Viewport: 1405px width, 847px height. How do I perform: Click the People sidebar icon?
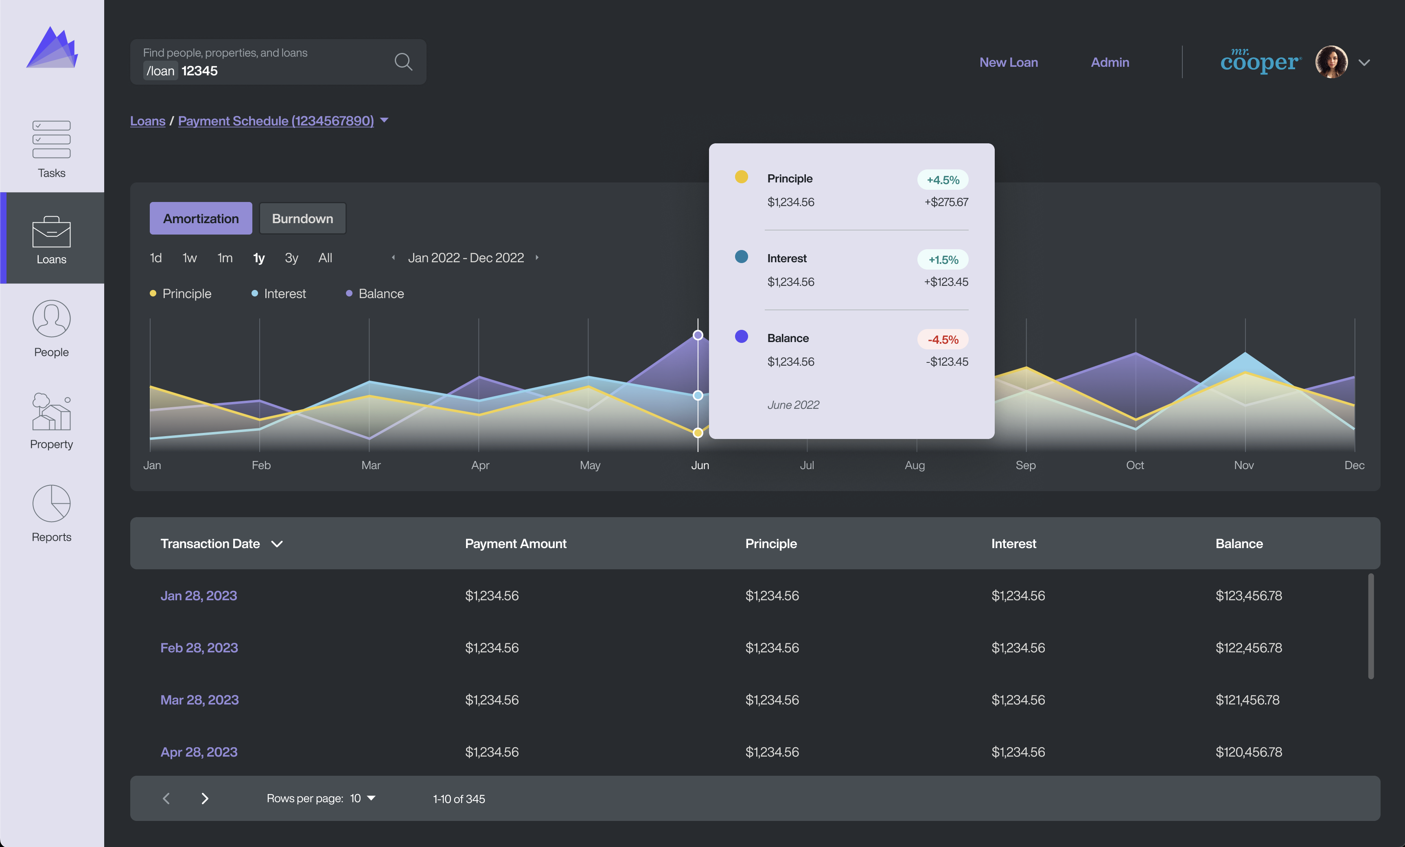coord(52,327)
